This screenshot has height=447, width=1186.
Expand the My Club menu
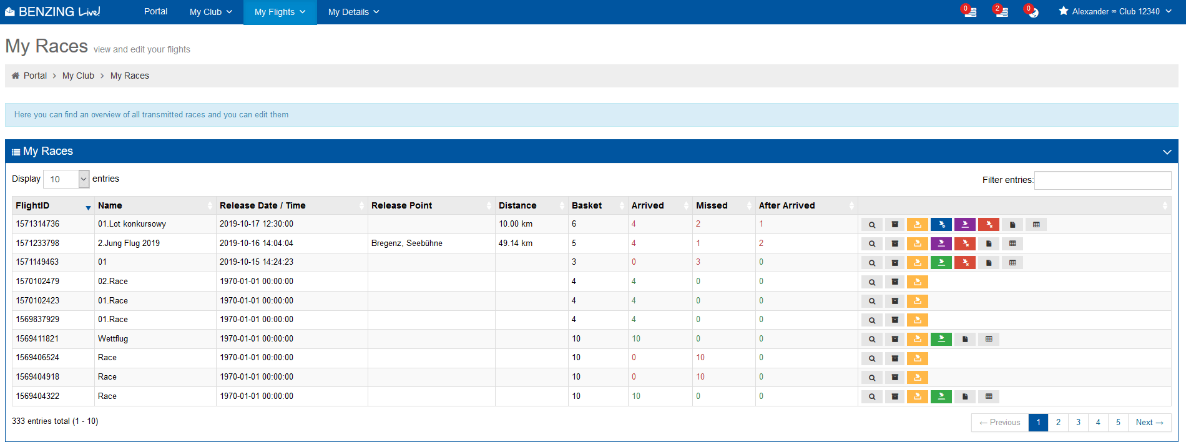coord(211,12)
